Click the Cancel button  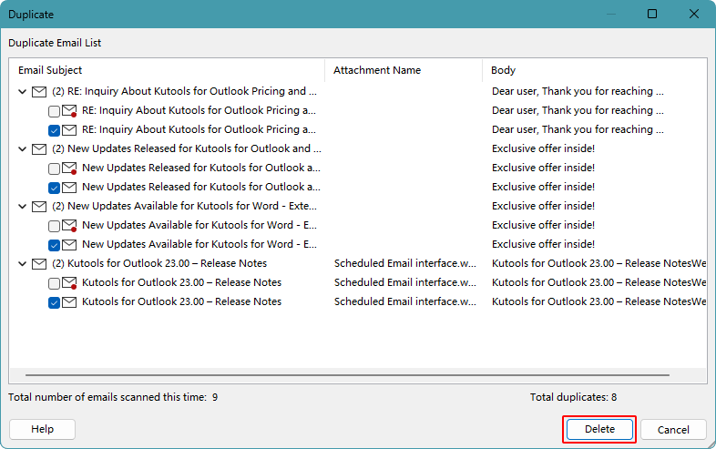click(673, 430)
